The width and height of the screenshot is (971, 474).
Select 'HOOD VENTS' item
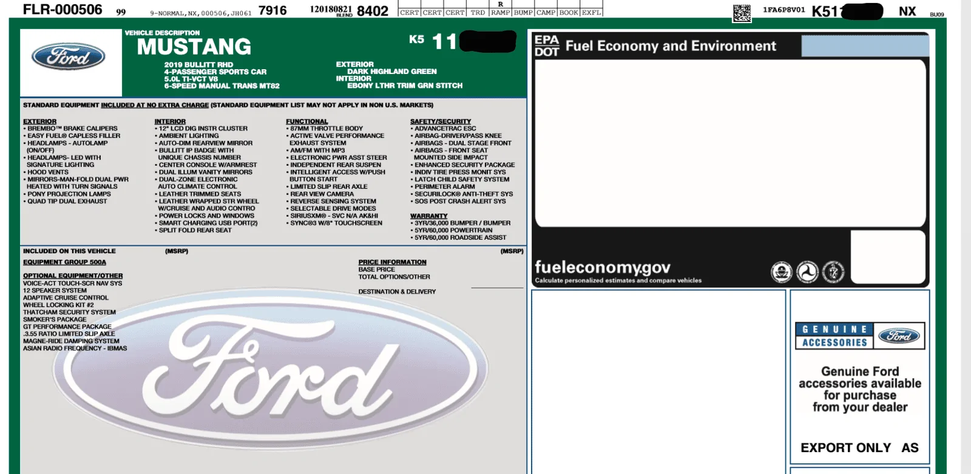tap(46, 172)
